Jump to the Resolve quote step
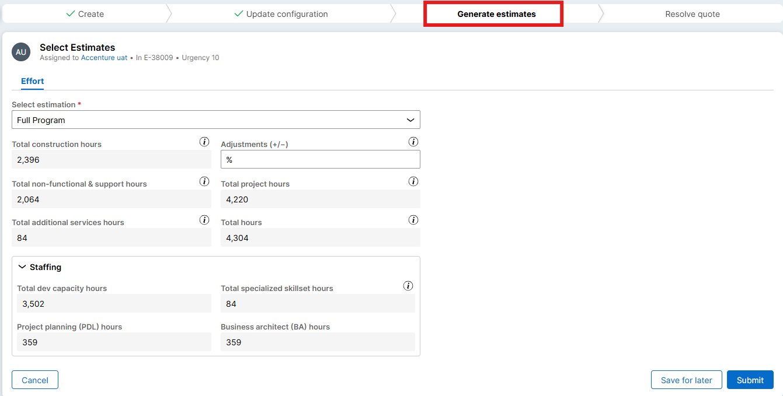This screenshot has width=783, height=396. [x=692, y=14]
